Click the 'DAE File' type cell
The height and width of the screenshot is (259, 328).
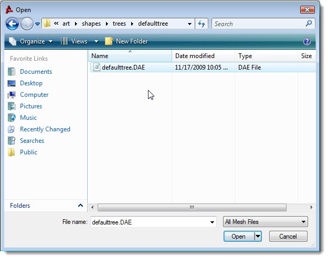click(250, 67)
